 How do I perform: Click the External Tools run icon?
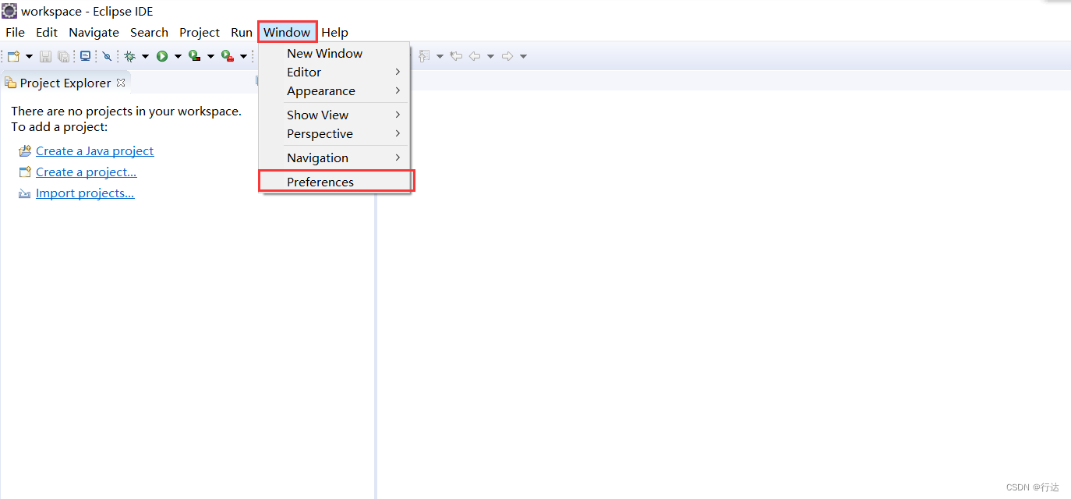[x=228, y=56]
